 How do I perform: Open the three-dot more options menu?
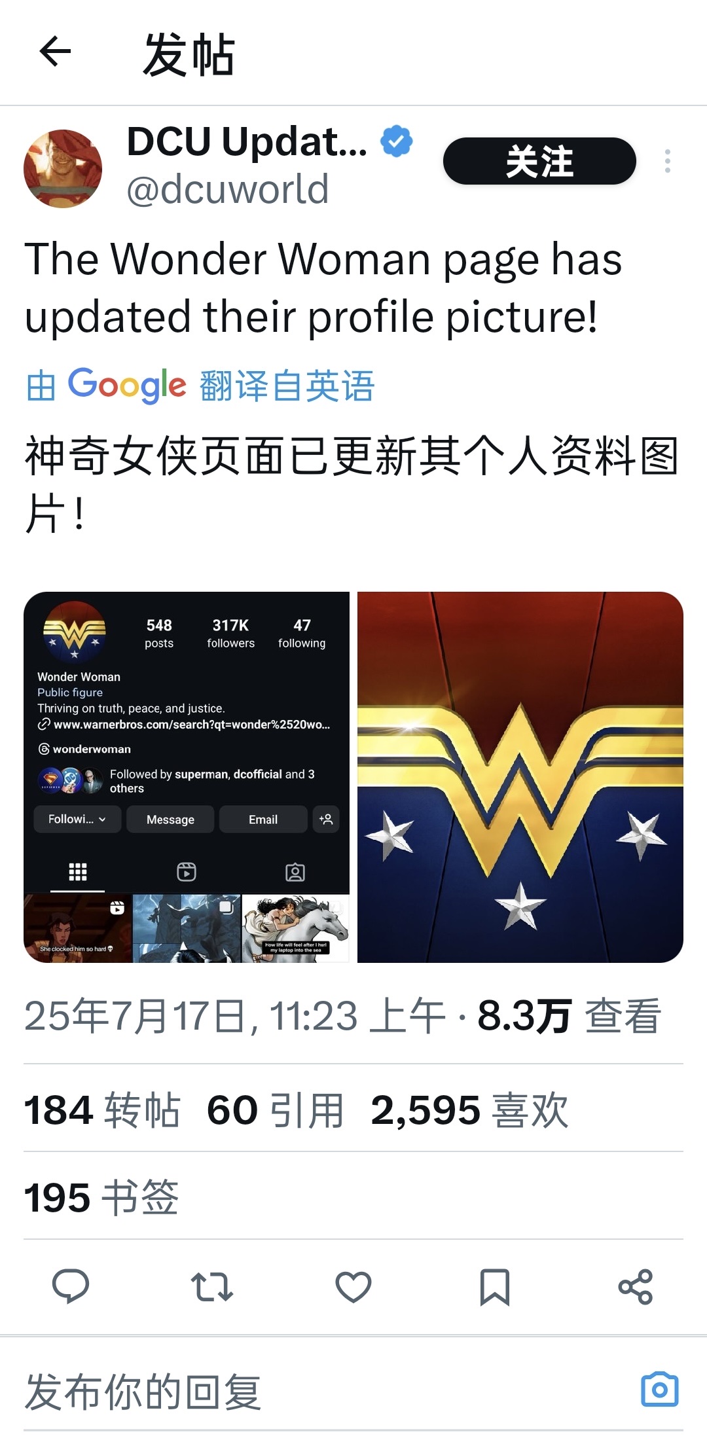pos(667,161)
